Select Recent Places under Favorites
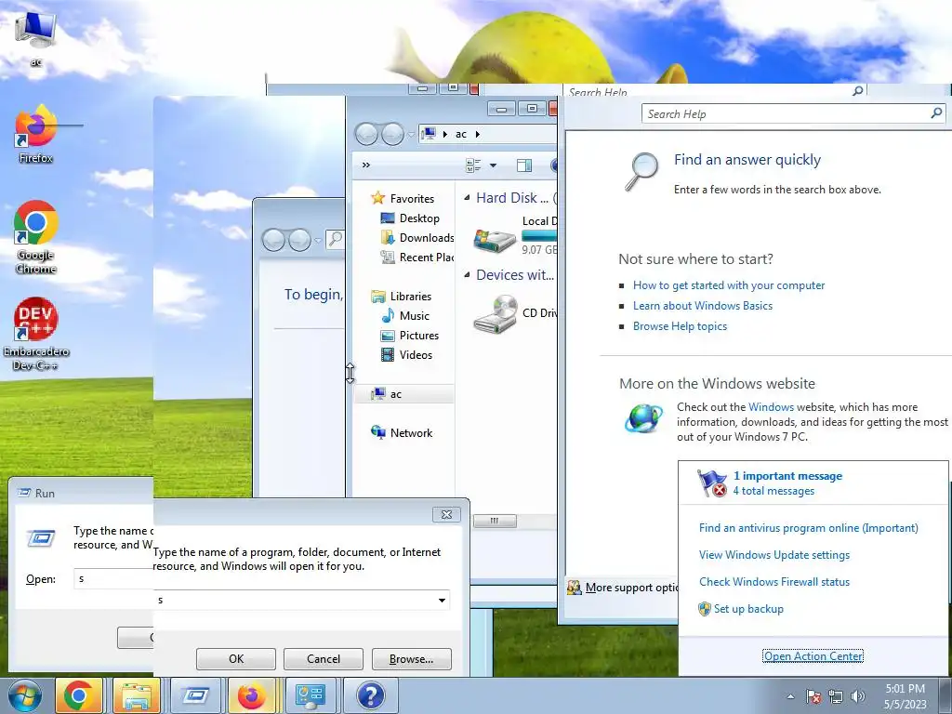 point(417,258)
